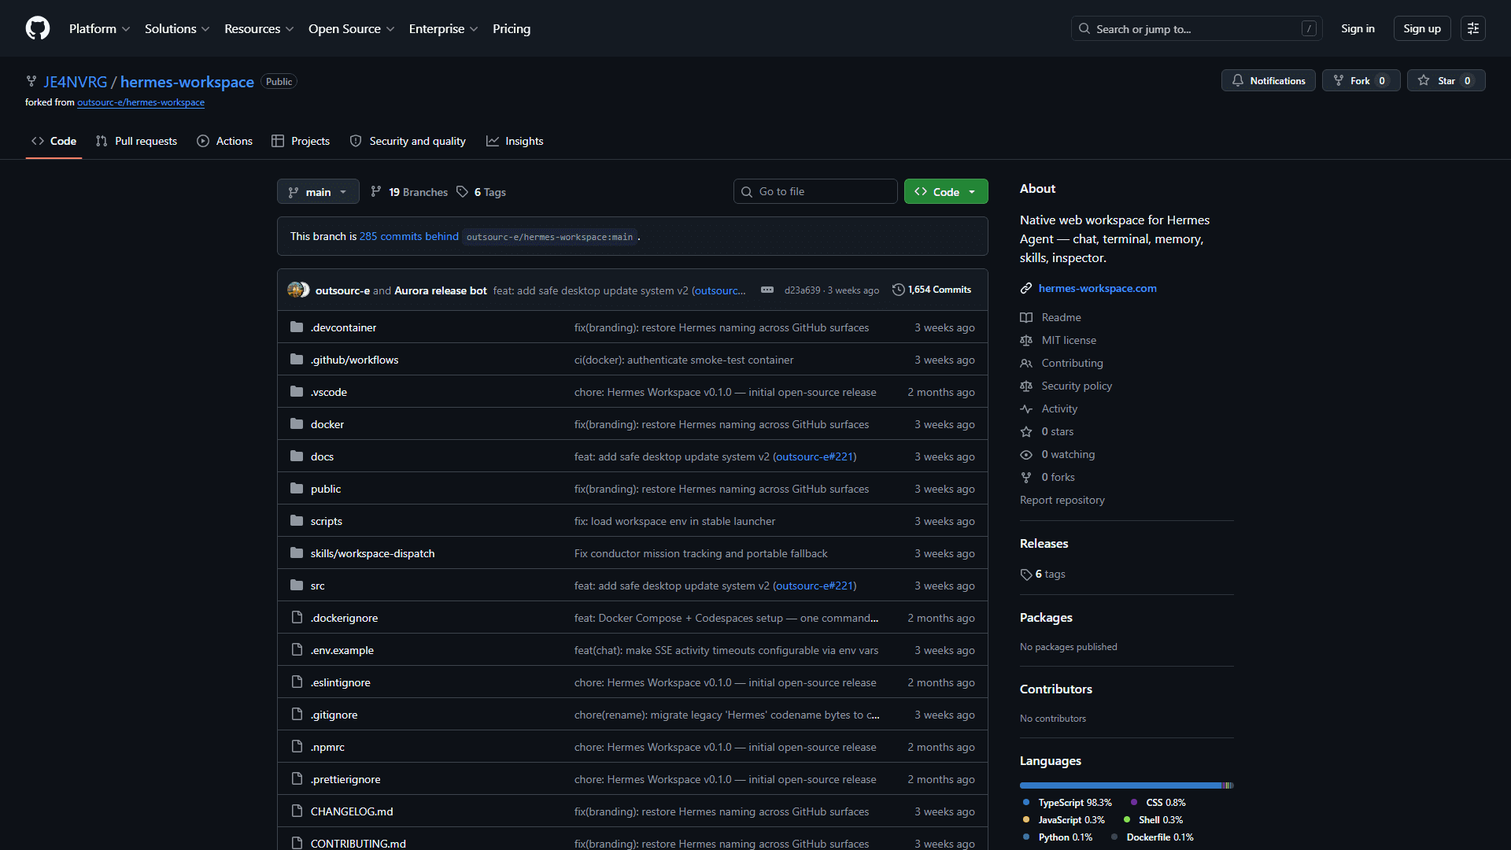The height and width of the screenshot is (850, 1511).
Task: Click the Sign in link
Action: (1358, 28)
